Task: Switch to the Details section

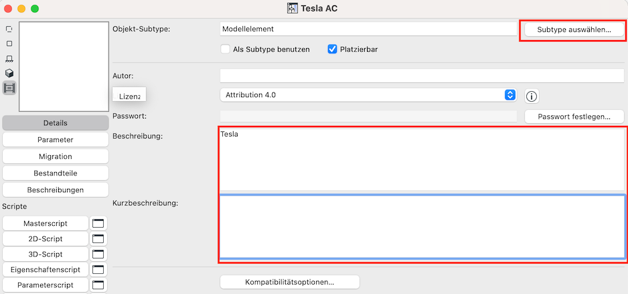Action: [x=56, y=123]
